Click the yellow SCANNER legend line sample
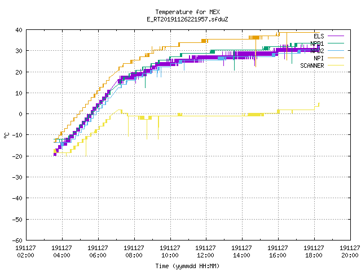This screenshot has width=361, height=271. (x=336, y=65)
